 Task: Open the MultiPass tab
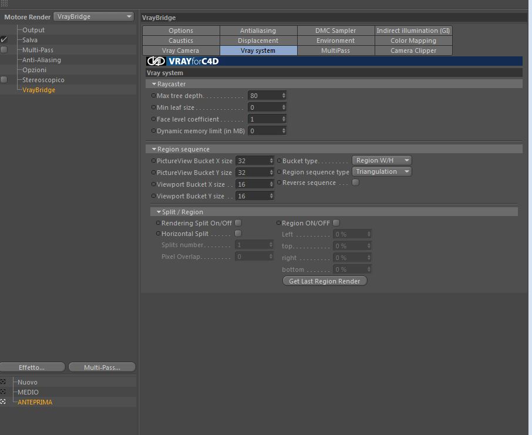[x=335, y=50]
